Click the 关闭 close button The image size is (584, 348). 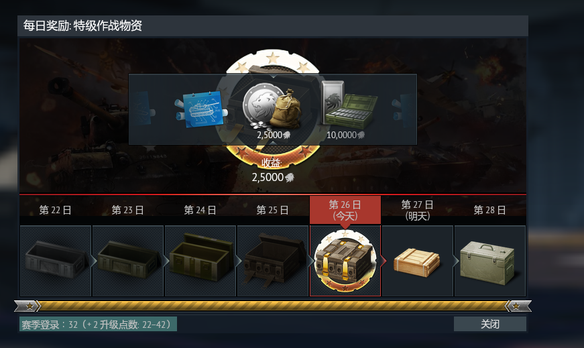[489, 324]
